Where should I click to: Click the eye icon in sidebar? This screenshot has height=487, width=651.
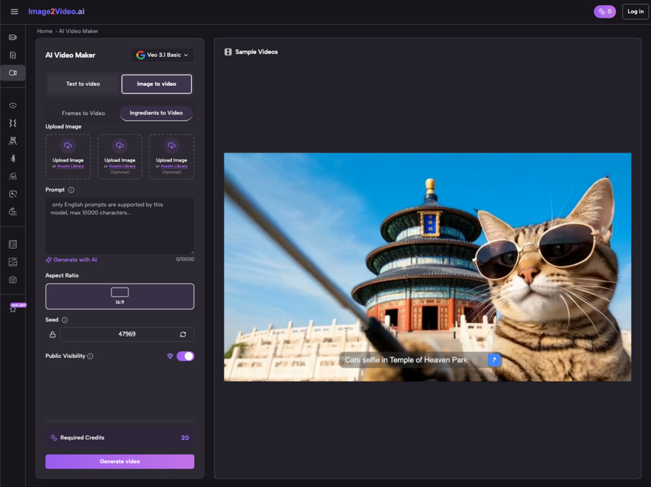coord(13,106)
